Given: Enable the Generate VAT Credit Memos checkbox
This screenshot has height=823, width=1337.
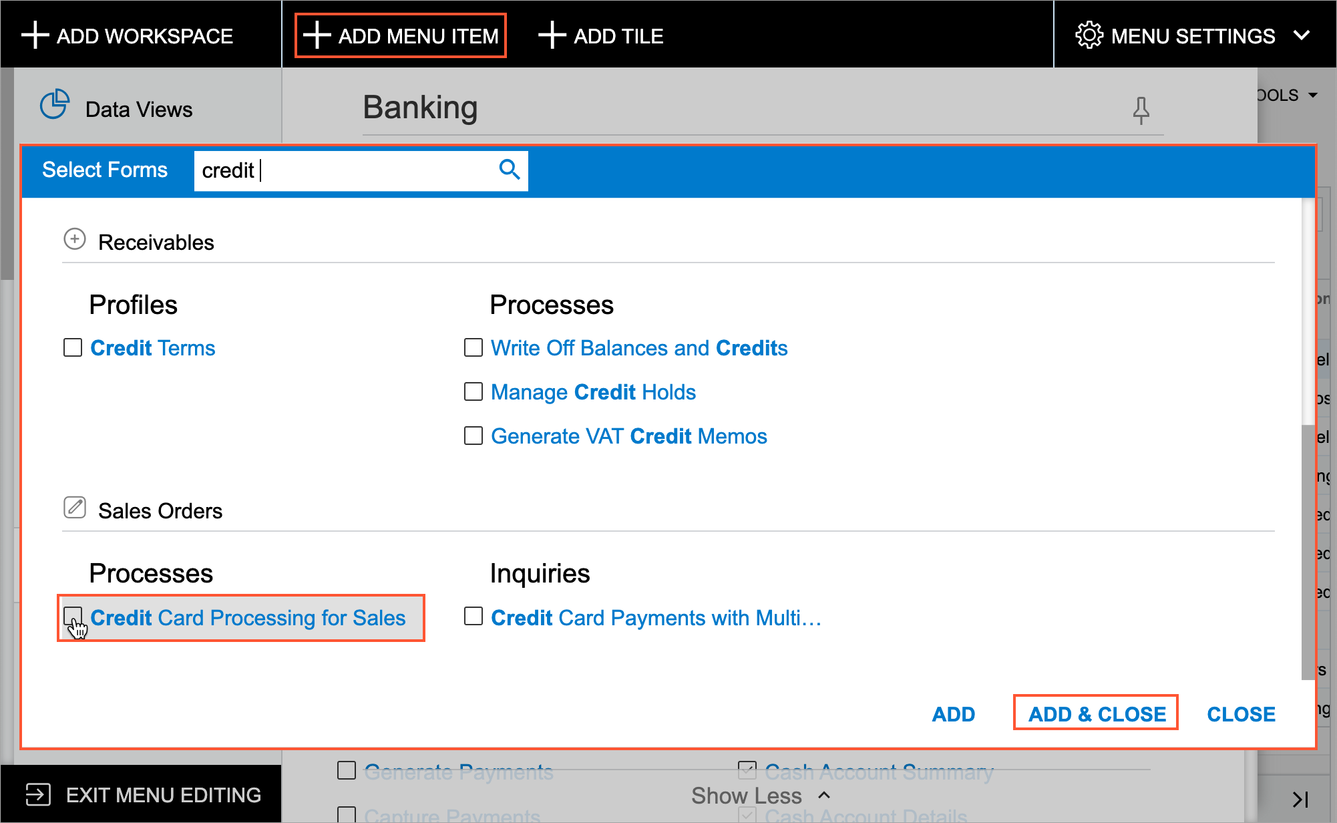Looking at the screenshot, I should coord(473,436).
